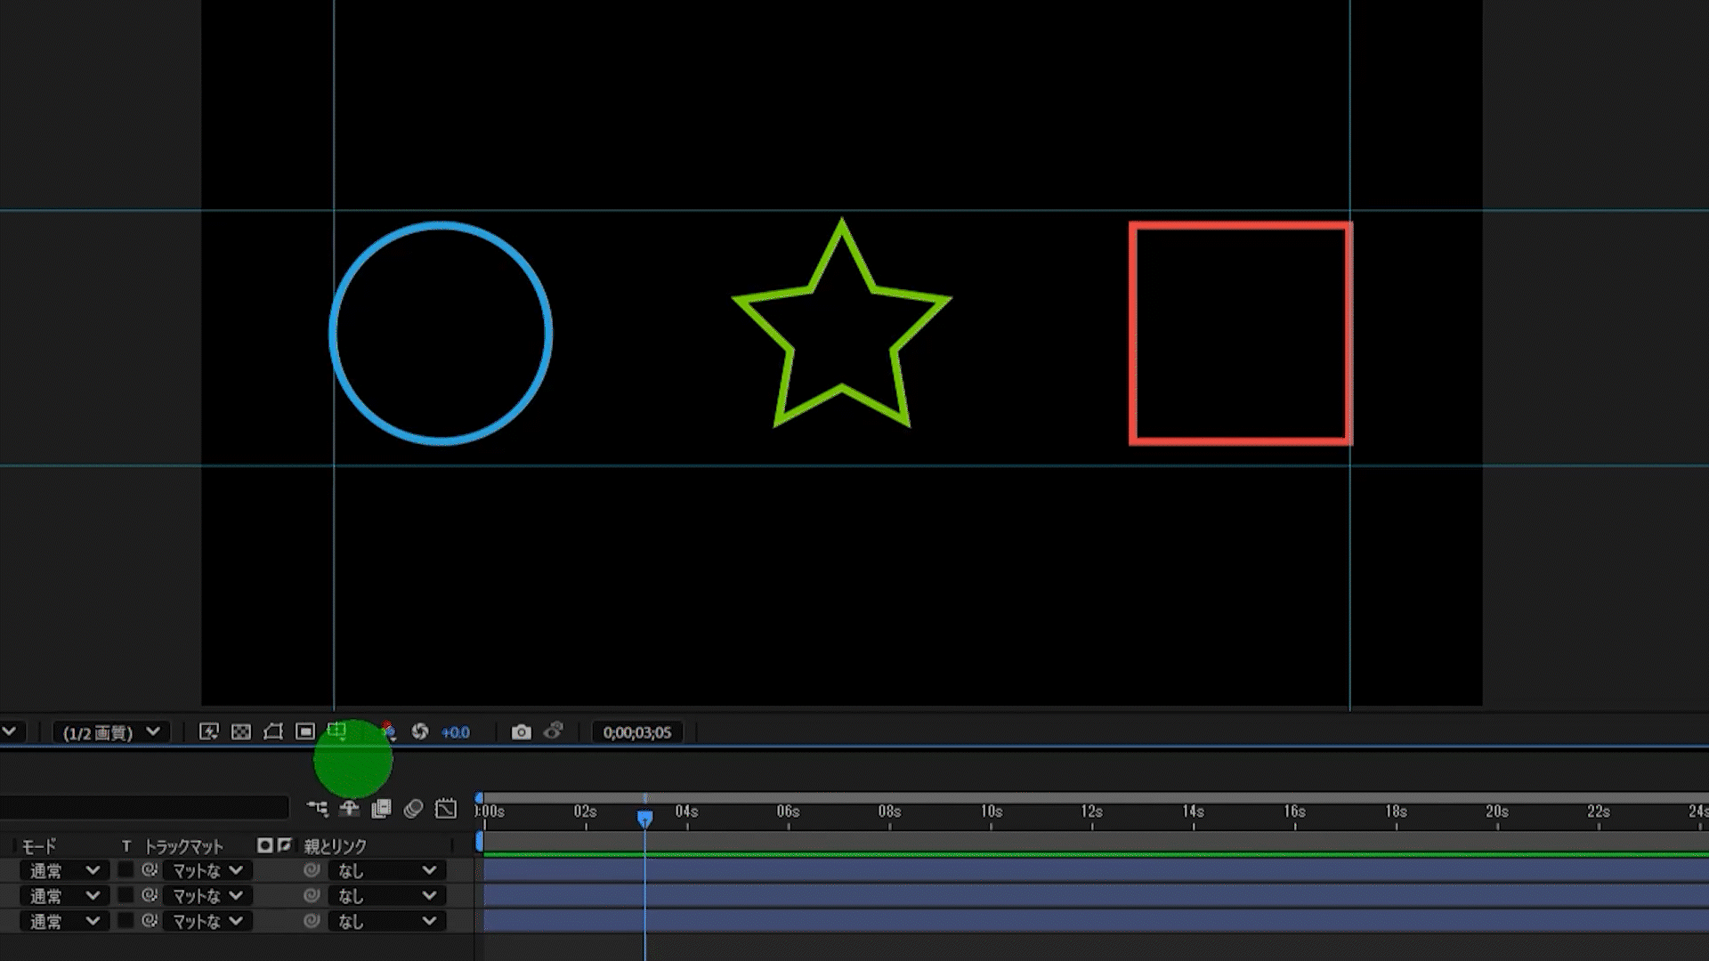Image resolution: width=1709 pixels, height=961 pixels.
Task: Click the first layer's duration bar
Action: [1096, 869]
